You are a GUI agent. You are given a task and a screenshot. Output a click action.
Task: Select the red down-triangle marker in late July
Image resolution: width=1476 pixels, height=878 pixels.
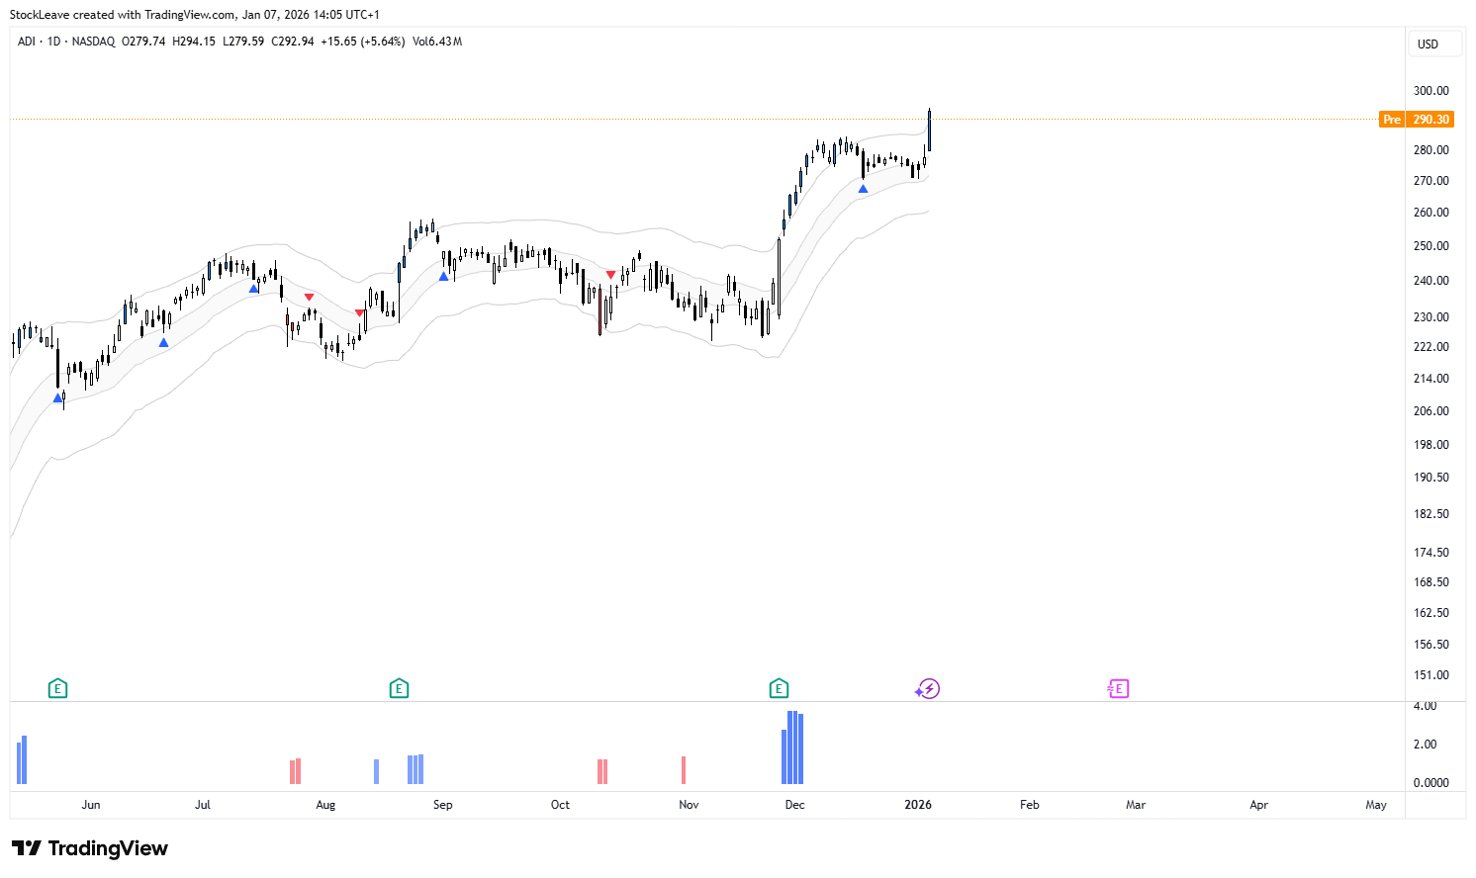click(310, 297)
